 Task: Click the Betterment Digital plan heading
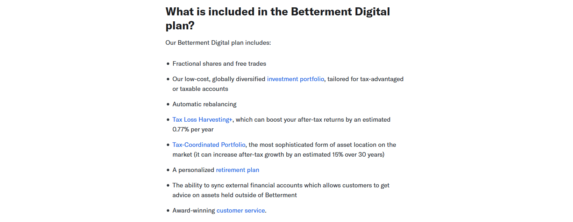278,19
